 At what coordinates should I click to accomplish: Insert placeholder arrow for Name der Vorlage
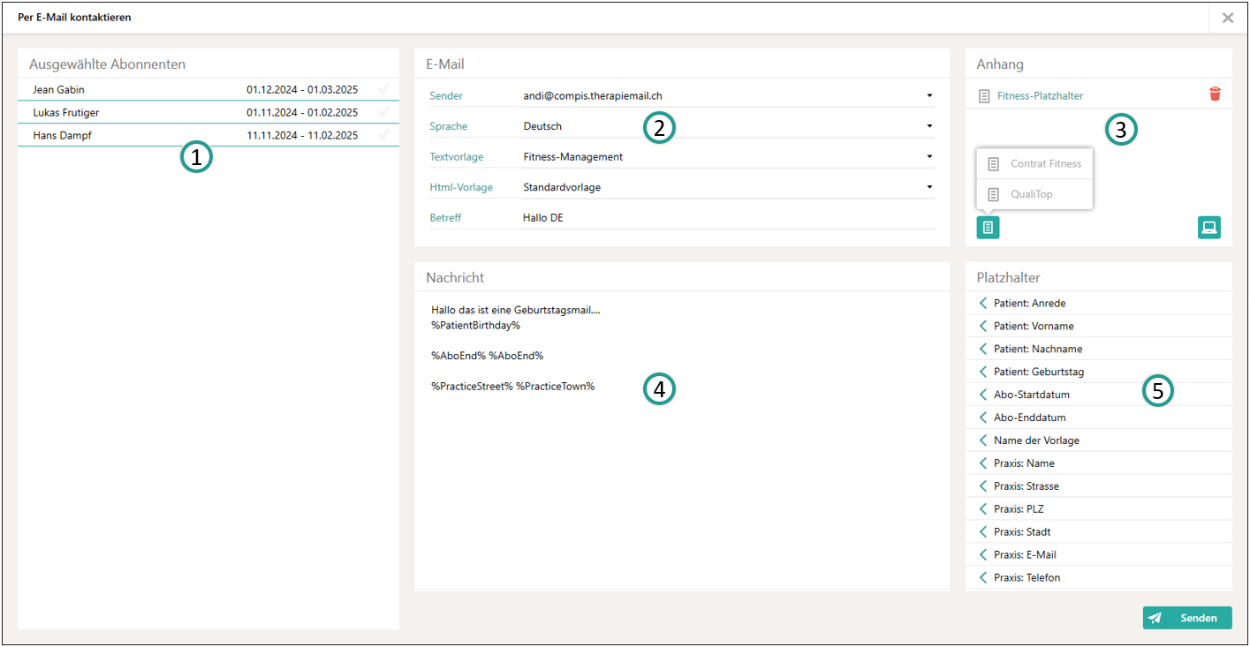click(983, 440)
